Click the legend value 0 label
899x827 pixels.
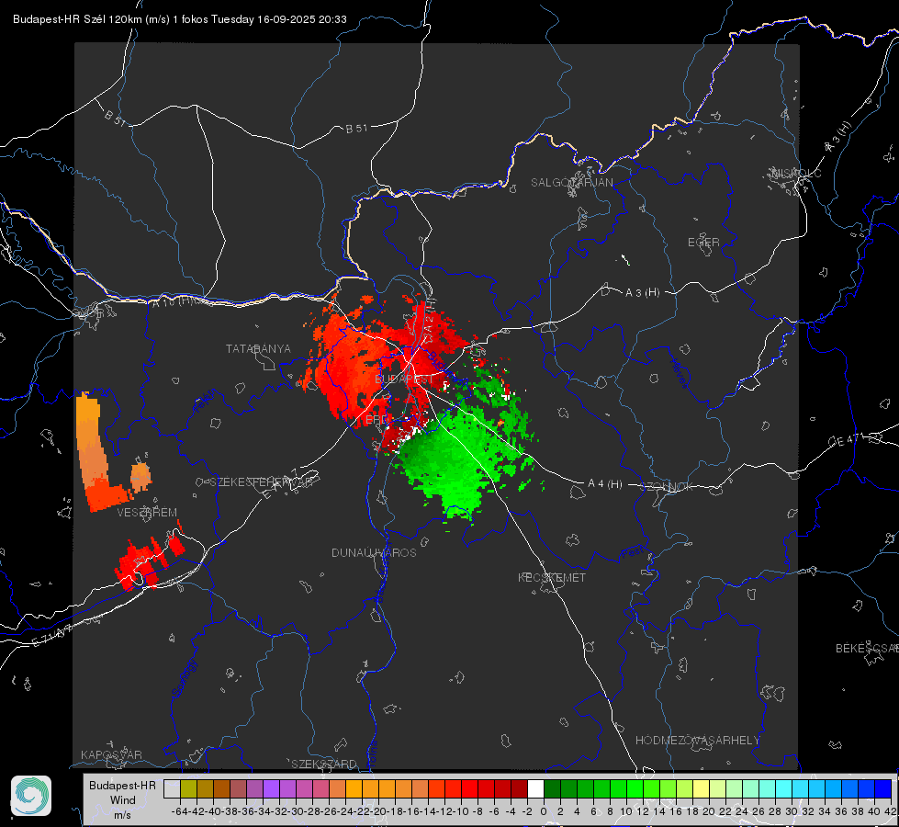(544, 811)
